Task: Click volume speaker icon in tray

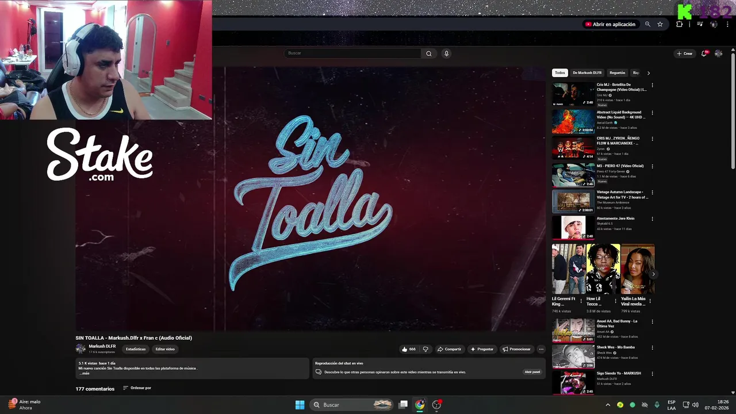Action: [695, 405]
